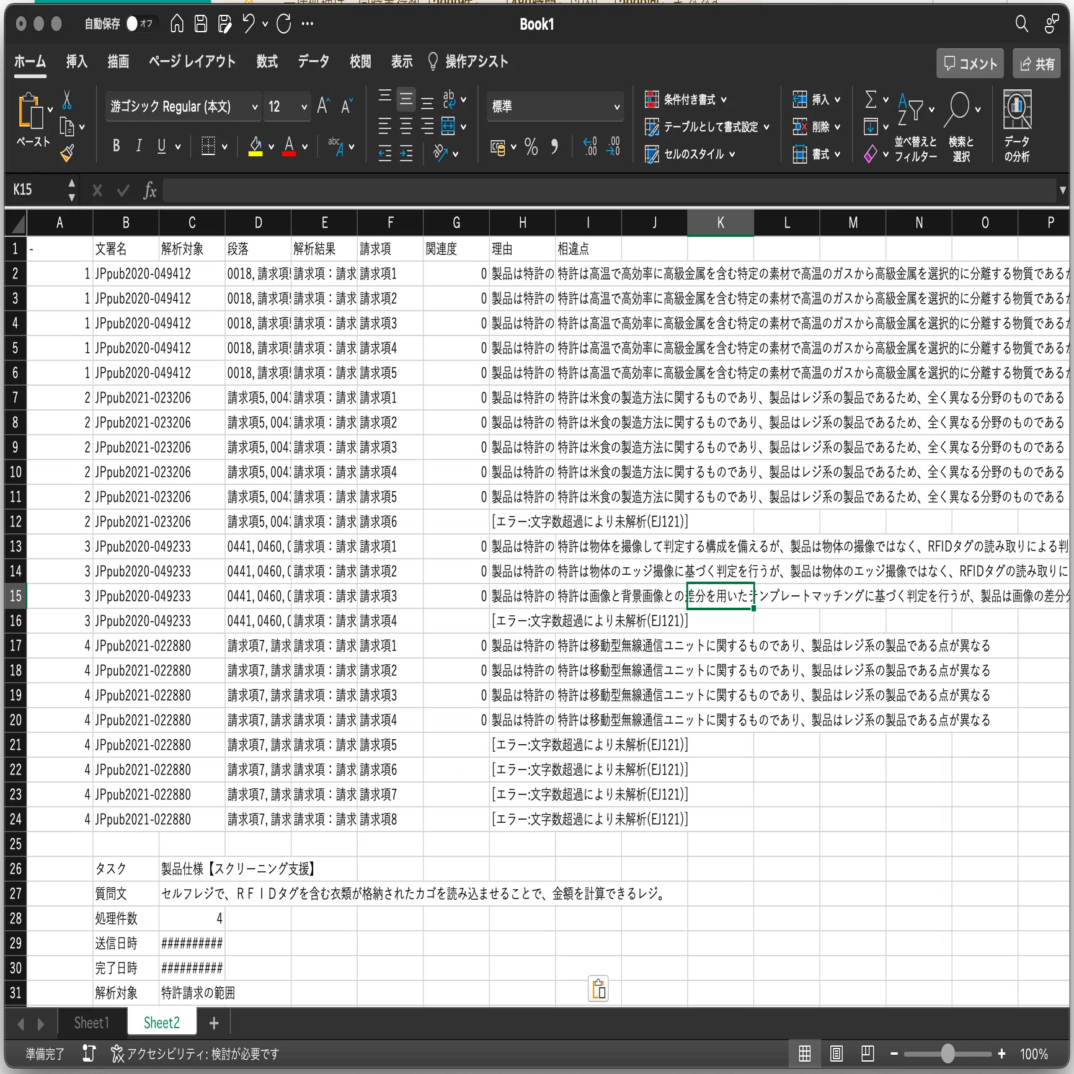The width and height of the screenshot is (1074, 1074).
Task: Open the borders dropdown arrow
Action: pos(224,147)
